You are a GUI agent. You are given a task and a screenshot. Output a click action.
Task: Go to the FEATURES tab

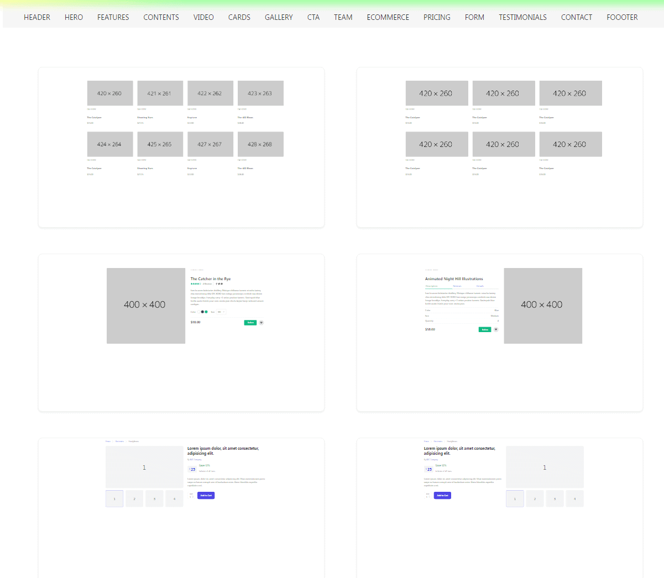[x=113, y=17]
